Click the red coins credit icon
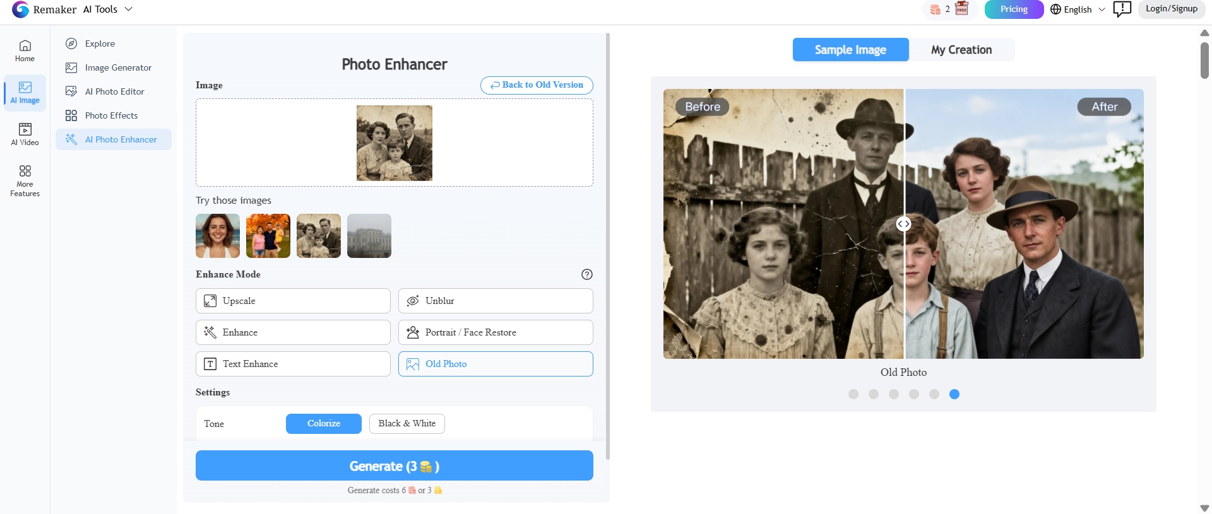 [936, 9]
